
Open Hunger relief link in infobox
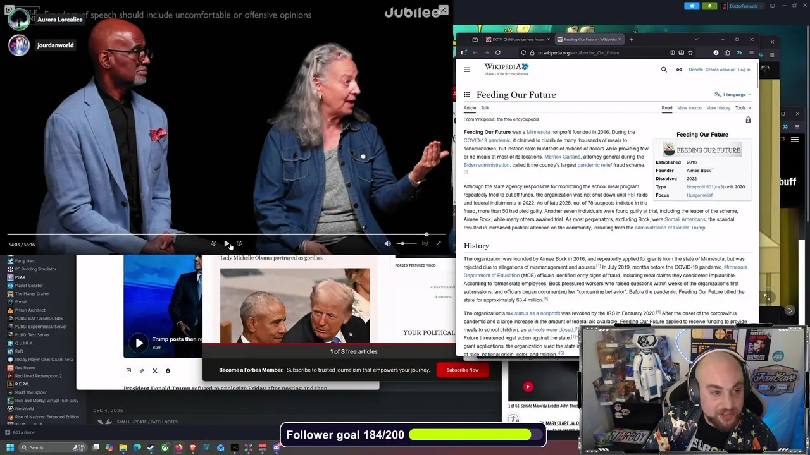tap(699, 195)
